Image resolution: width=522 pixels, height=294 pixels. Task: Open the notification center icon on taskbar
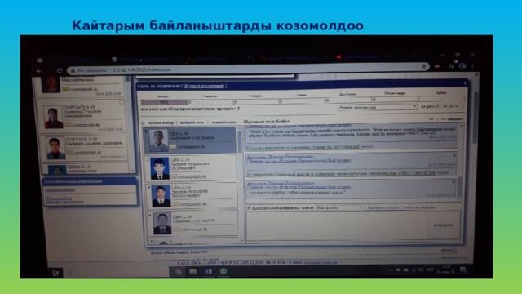(x=463, y=269)
